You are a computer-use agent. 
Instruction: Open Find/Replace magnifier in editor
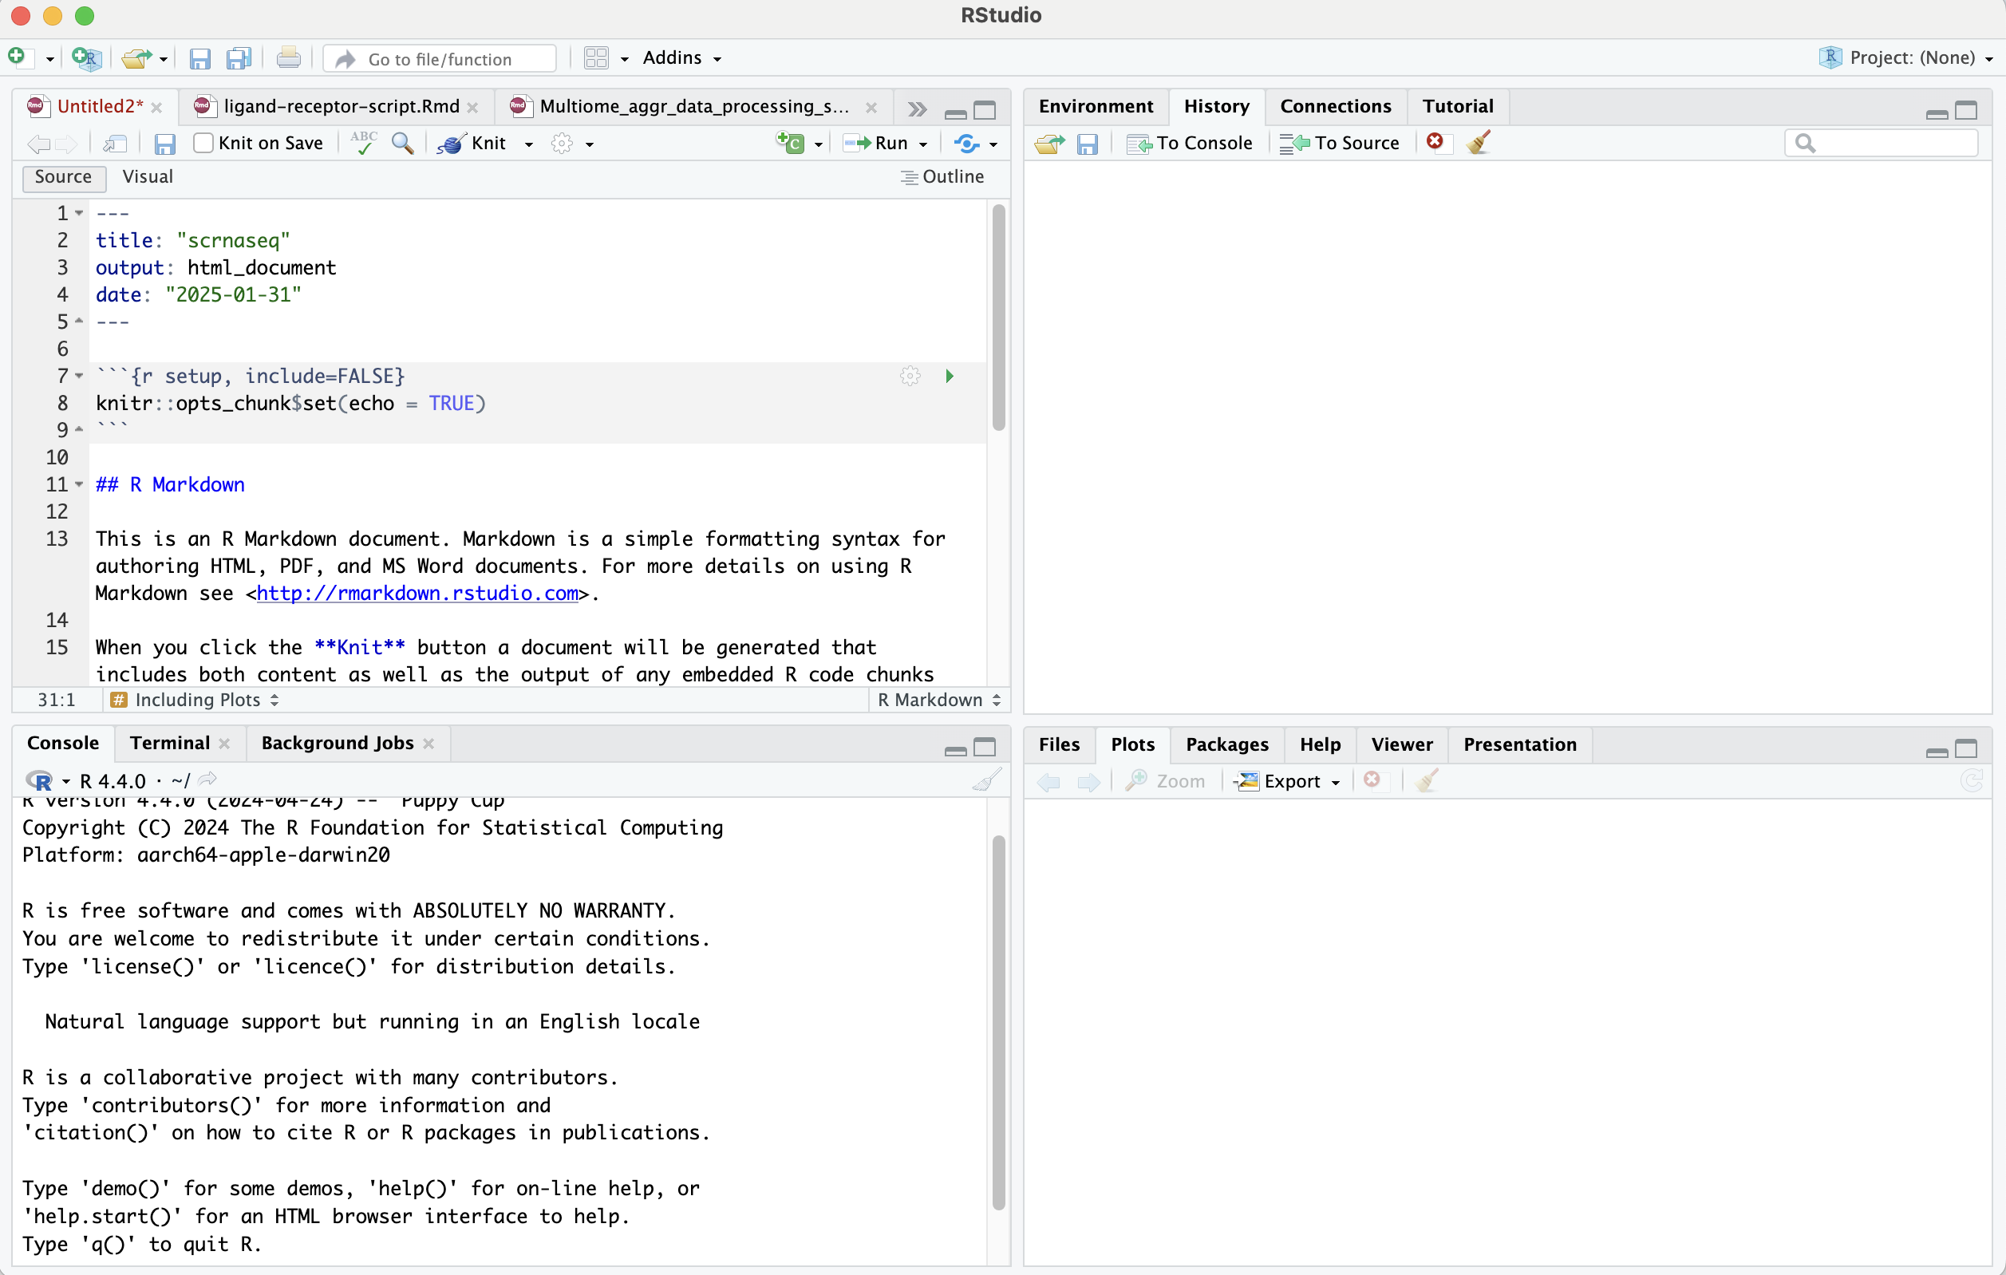(403, 142)
